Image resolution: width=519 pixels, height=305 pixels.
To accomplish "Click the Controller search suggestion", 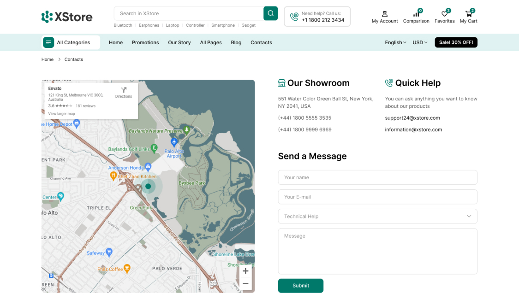I will pos(195,25).
